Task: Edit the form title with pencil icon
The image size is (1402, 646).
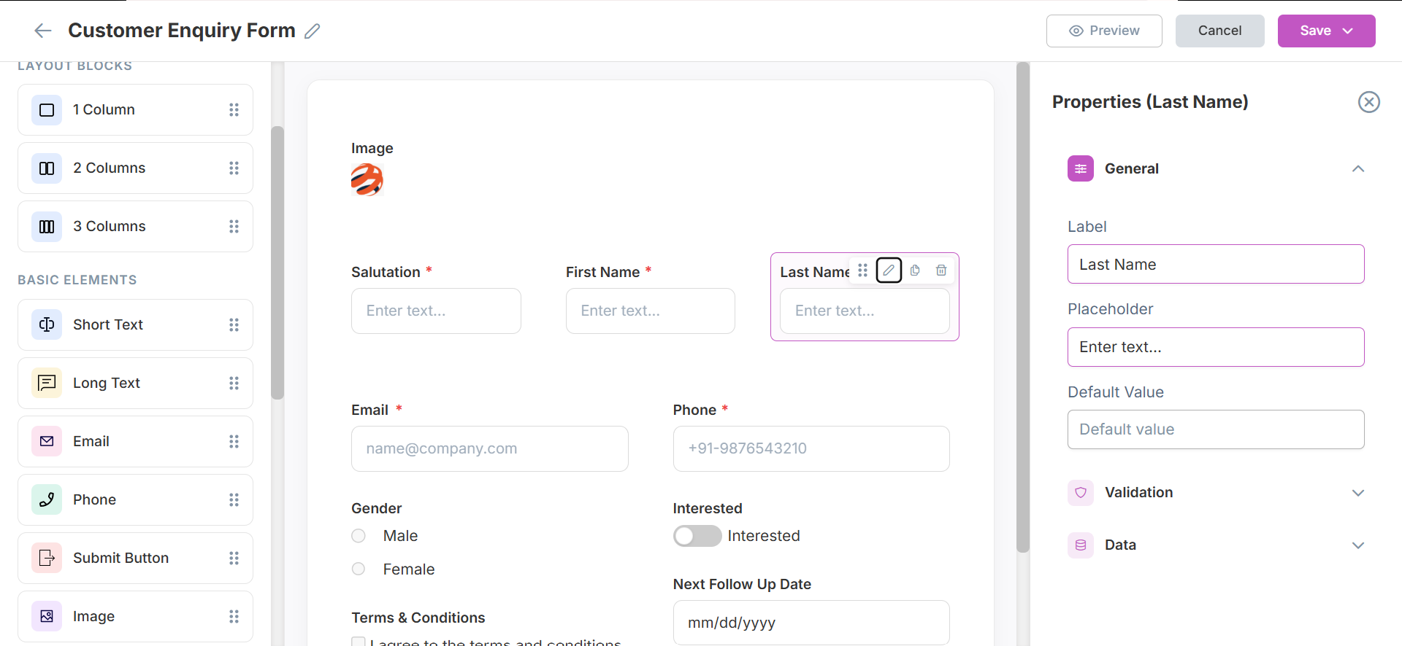Action: 313,31
